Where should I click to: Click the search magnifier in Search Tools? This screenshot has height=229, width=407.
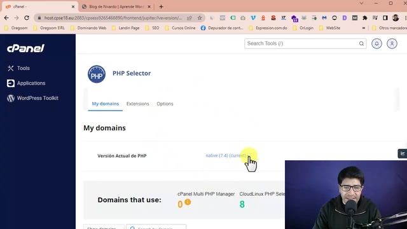point(361,44)
